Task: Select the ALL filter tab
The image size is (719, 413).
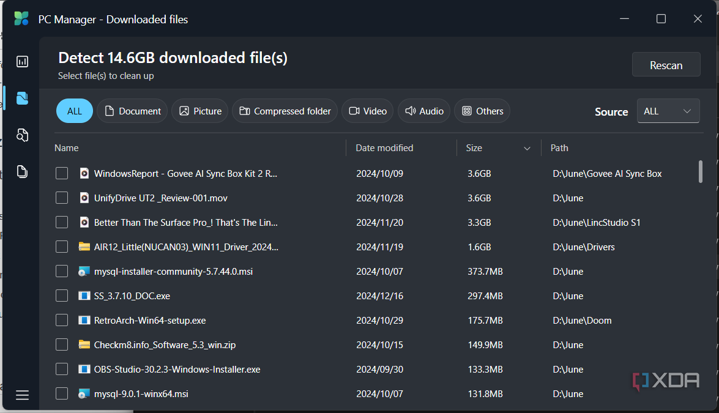Action: 74,111
